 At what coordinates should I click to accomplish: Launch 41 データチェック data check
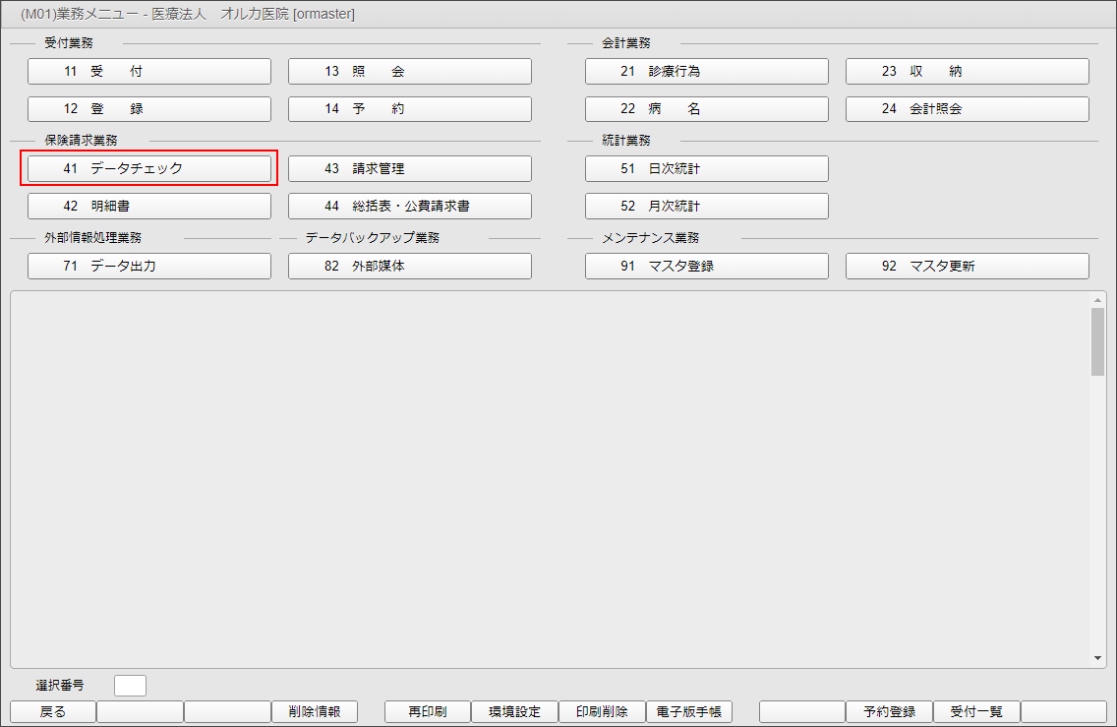click(148, 169)
